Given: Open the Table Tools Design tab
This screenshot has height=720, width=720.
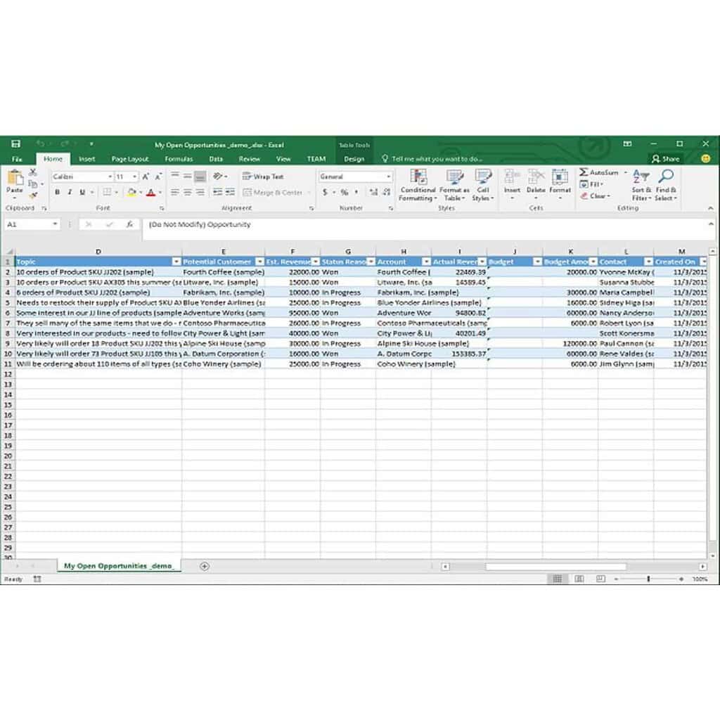Looking at the screenshot, I should click(x=354, y=160).
